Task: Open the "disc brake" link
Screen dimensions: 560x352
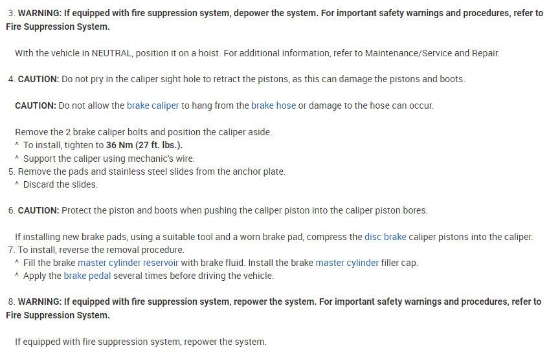Action: point(385,237)
